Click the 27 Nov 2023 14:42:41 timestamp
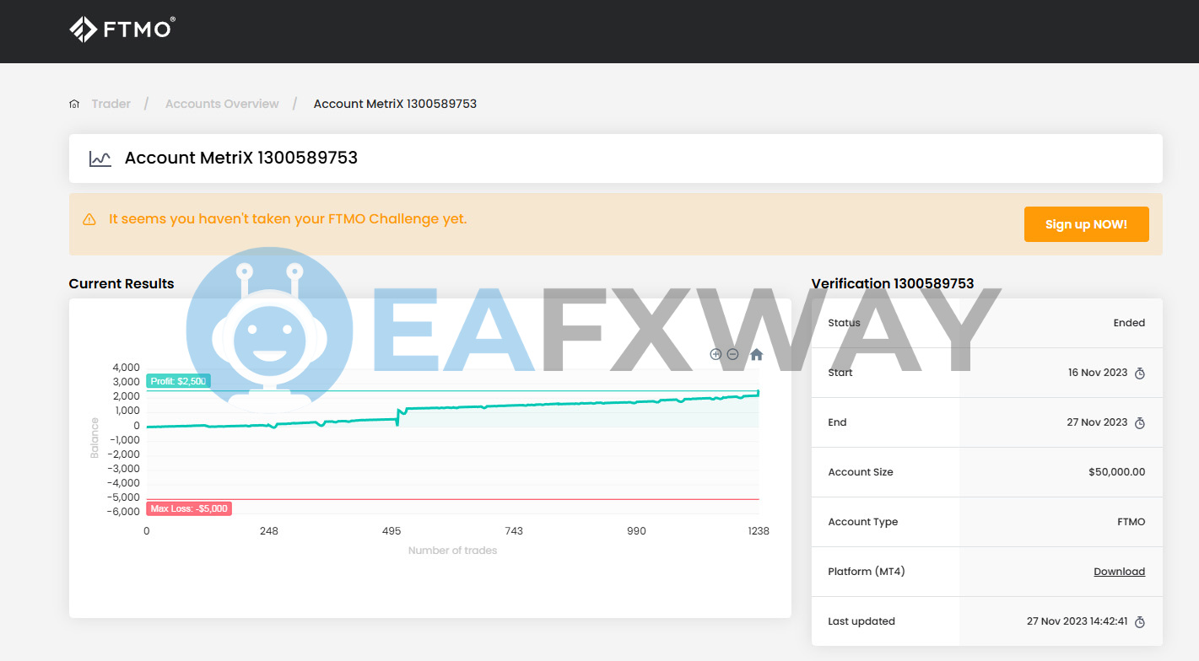Image resolution: width=1199 pixels, height=661 pixels. 1077,621
